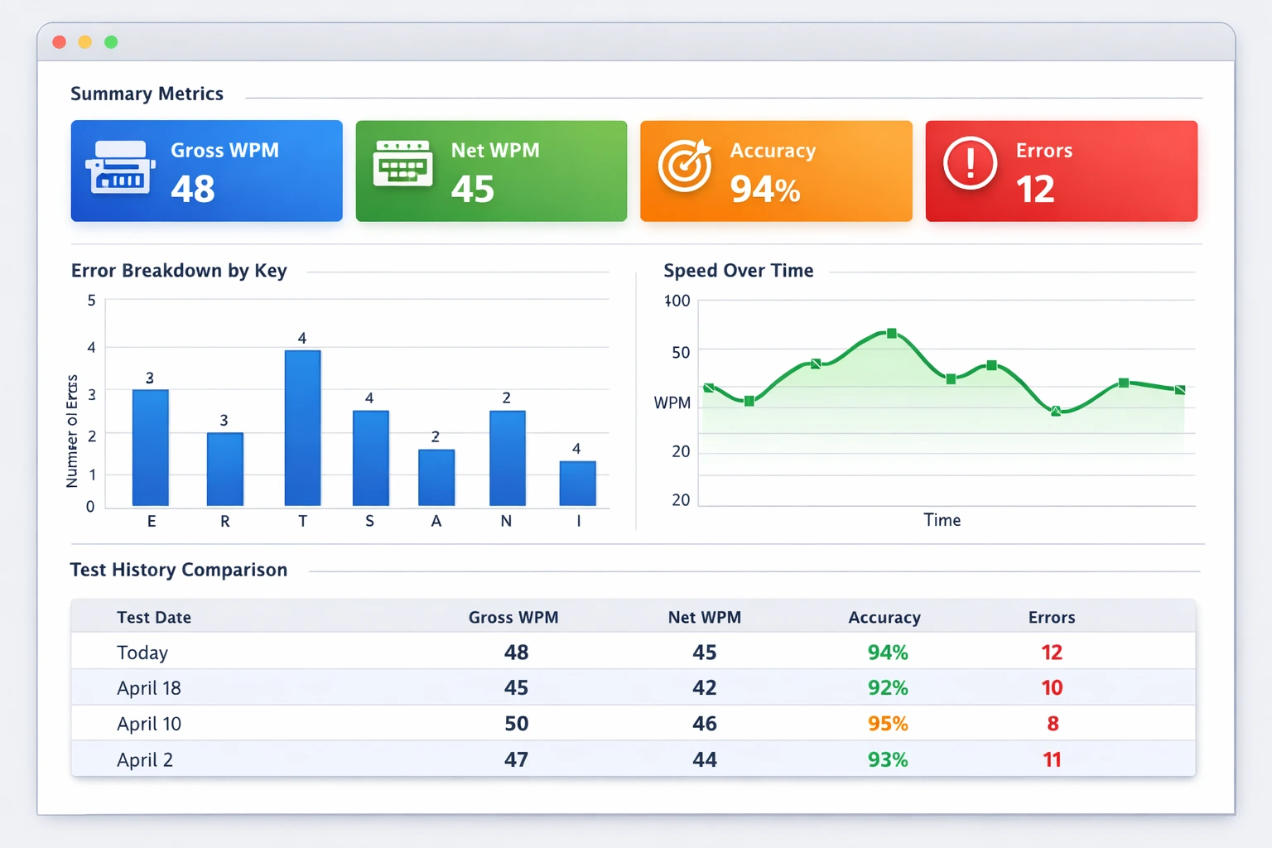The image size is (1272, 848).
Task: Click the last data marker in Speed Over Time
Action: click(x=1179, y=390)
